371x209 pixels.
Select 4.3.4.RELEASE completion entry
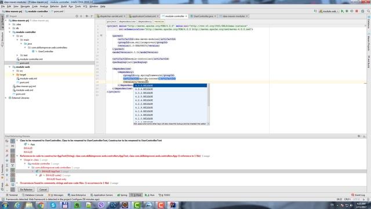pyautogui.click(x=170, y=89)
